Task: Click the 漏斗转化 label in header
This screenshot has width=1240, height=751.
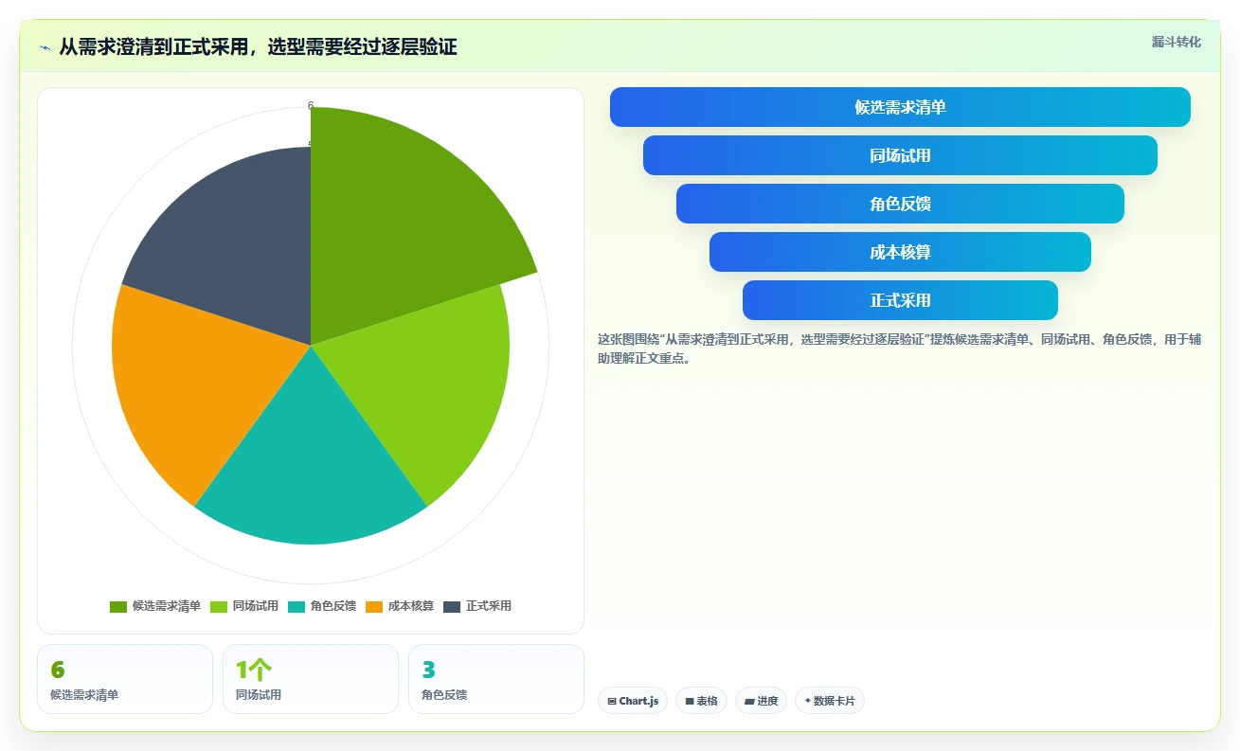Action: 1177,43
